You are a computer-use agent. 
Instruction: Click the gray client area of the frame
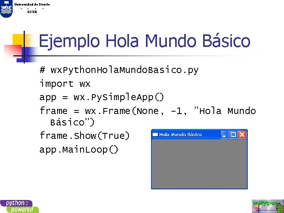[x=199, y=164]
